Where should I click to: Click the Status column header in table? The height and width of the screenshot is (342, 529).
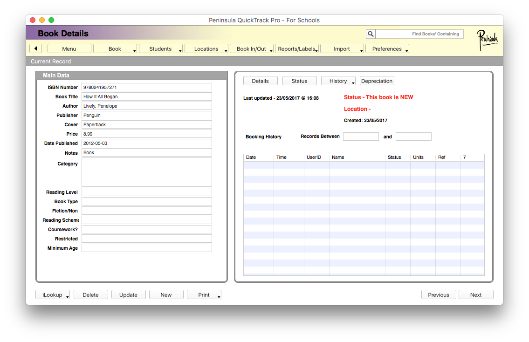click(398, 157)
